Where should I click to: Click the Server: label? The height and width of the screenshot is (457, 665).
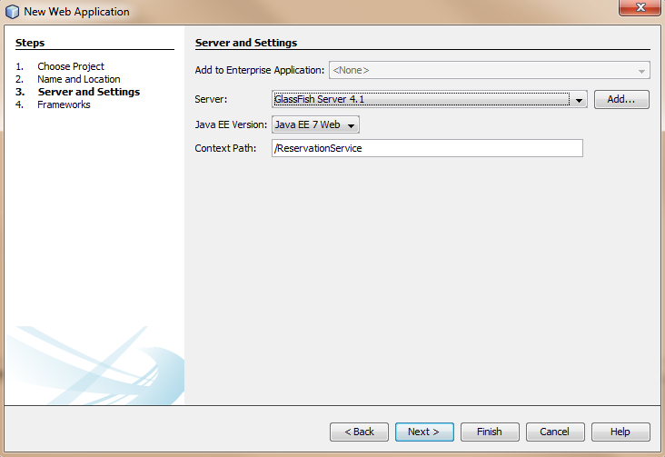(x=211, y=99)
